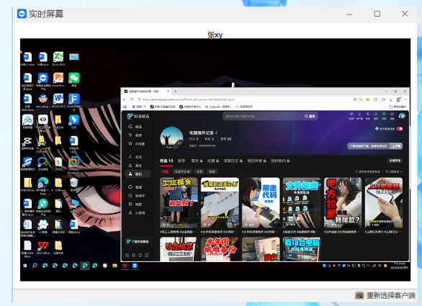Open the Excel 2010 desktop shortcut
Screen dimensions: 422x306
(x=58, y=58)
